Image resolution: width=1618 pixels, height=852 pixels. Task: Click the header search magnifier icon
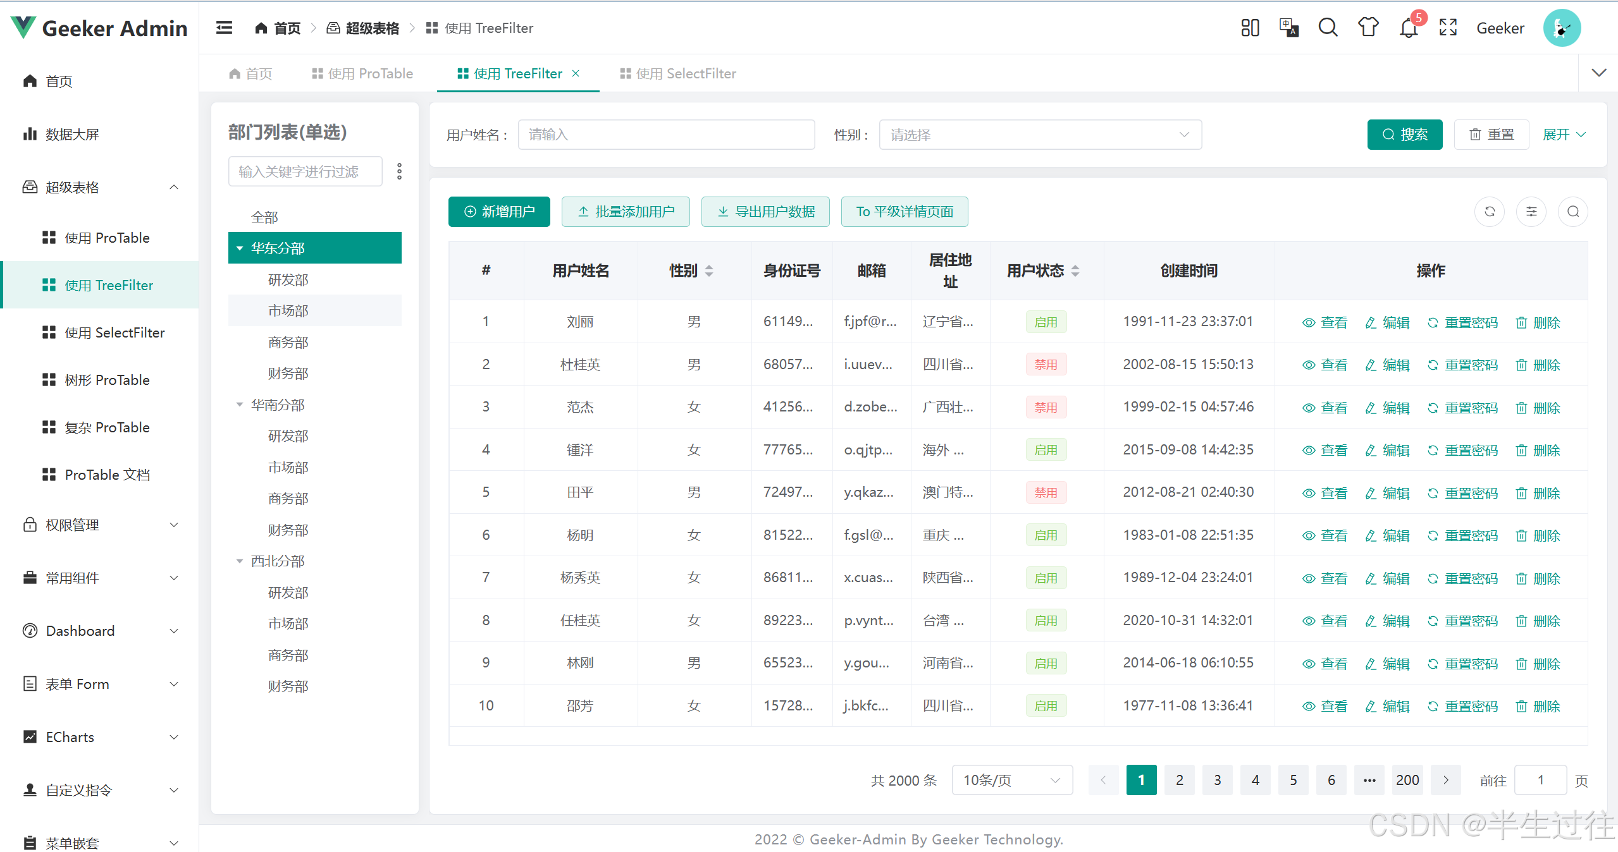[1328, 28]
